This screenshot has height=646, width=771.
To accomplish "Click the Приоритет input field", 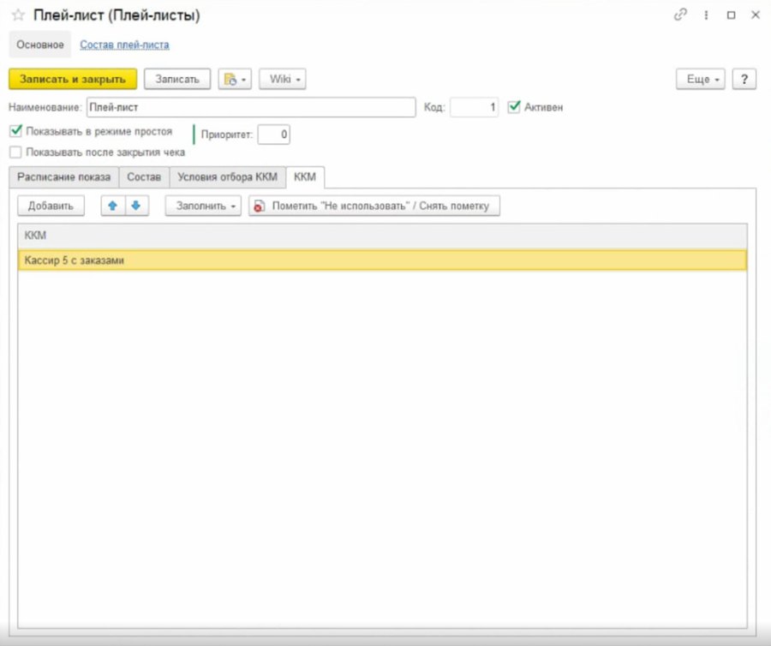I will [x=274, y=135].
